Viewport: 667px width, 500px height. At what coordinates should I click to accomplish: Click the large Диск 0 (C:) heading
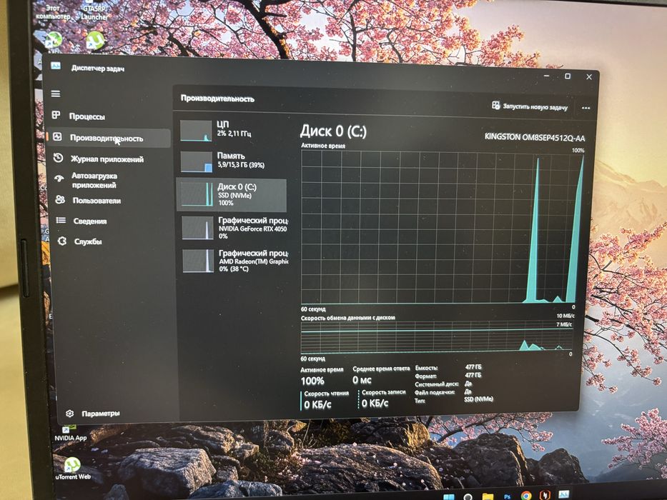pyautogui.click(x=333, y=131)
